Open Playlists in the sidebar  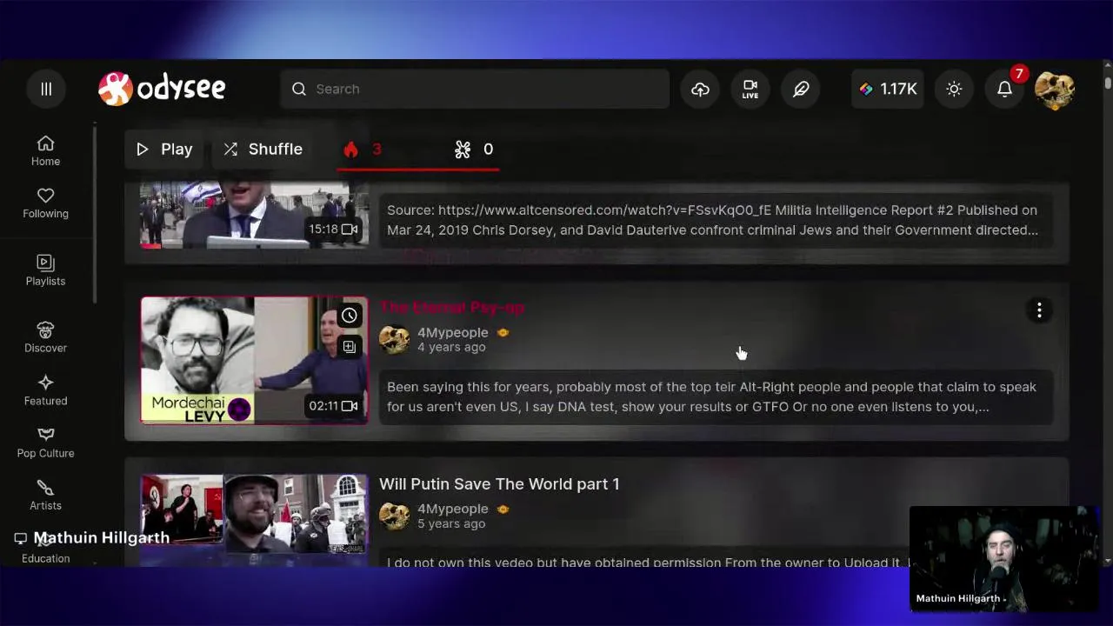tap(45, 270)
